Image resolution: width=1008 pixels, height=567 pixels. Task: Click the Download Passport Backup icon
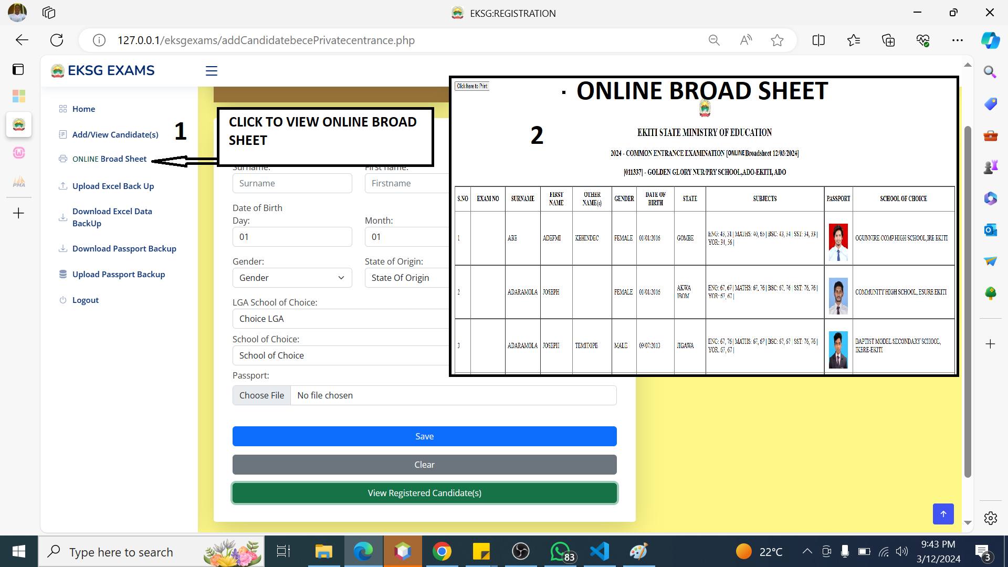[63, 248]
